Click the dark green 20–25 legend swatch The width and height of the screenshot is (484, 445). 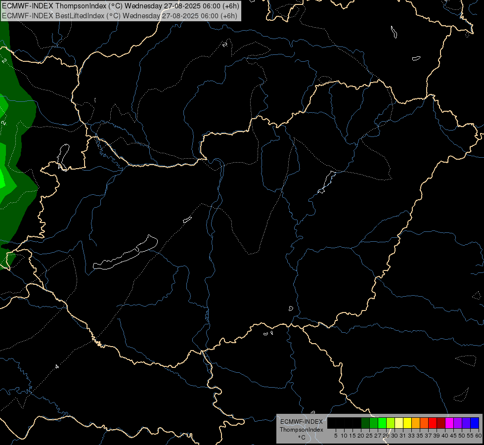[x=365, y=423]
